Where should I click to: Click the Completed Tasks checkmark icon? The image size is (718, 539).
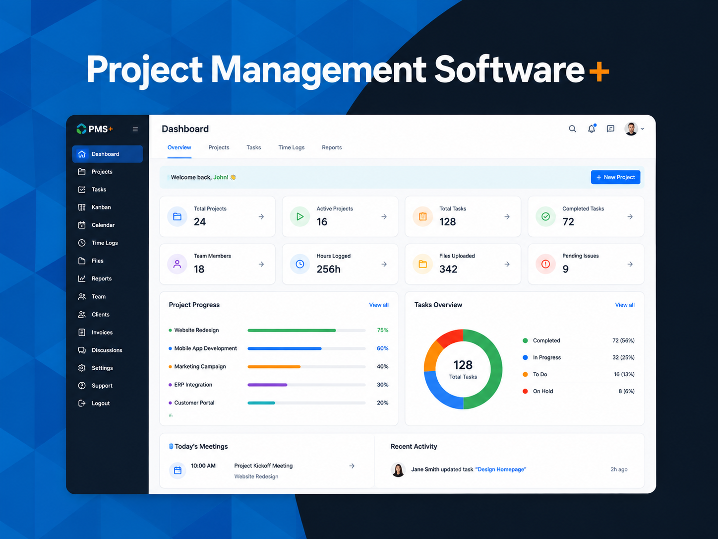pos(545,216)
